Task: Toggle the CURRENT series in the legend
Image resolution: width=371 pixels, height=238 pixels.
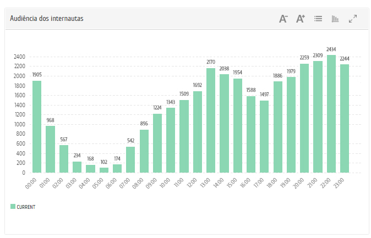Action: pos(26,207)
